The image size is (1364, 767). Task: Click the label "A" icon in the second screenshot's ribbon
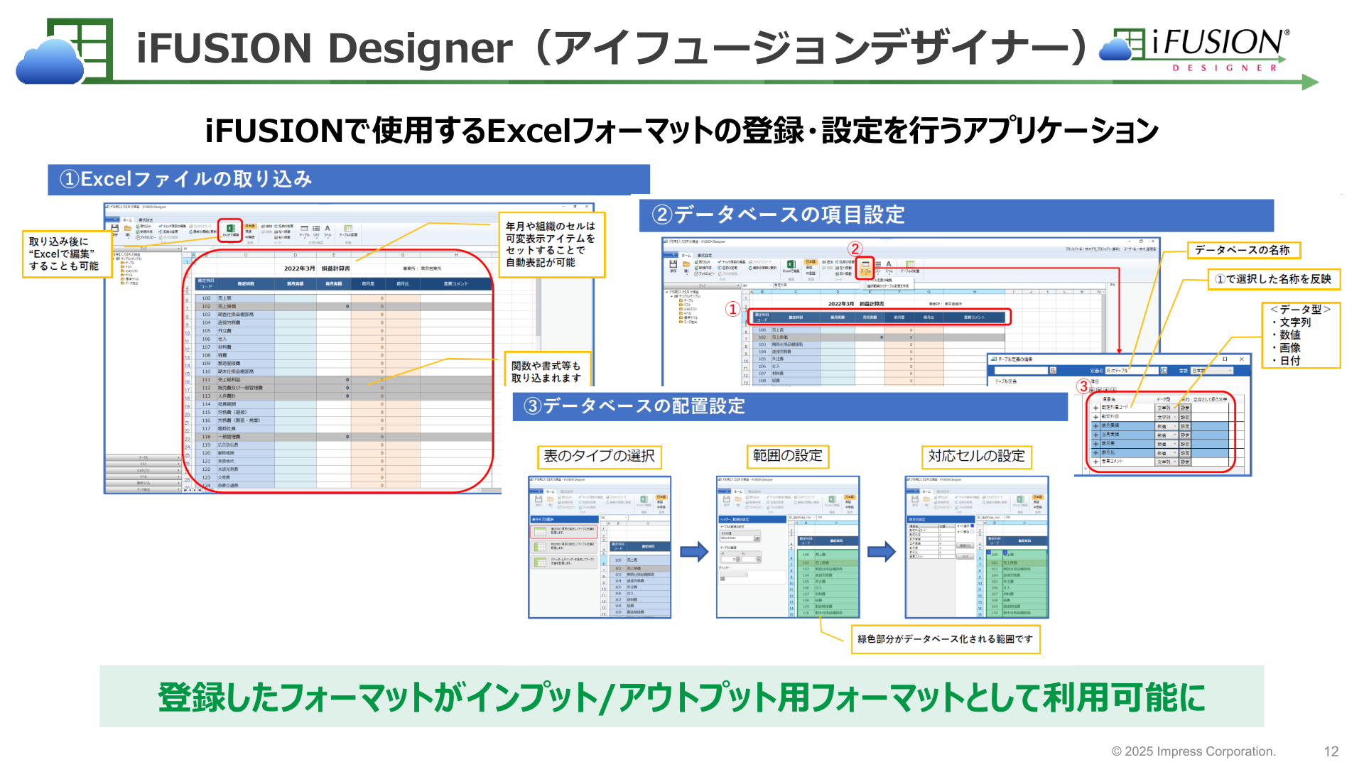889,268
